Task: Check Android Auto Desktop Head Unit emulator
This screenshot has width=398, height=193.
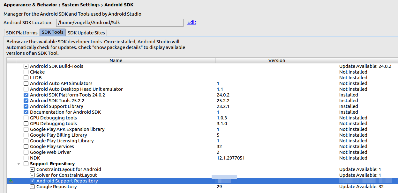Action: click(26, 89)
